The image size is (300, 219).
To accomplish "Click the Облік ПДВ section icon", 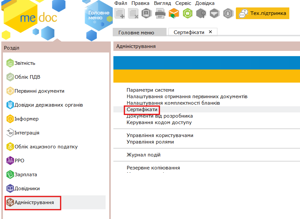I will click(x=10, y=77).
